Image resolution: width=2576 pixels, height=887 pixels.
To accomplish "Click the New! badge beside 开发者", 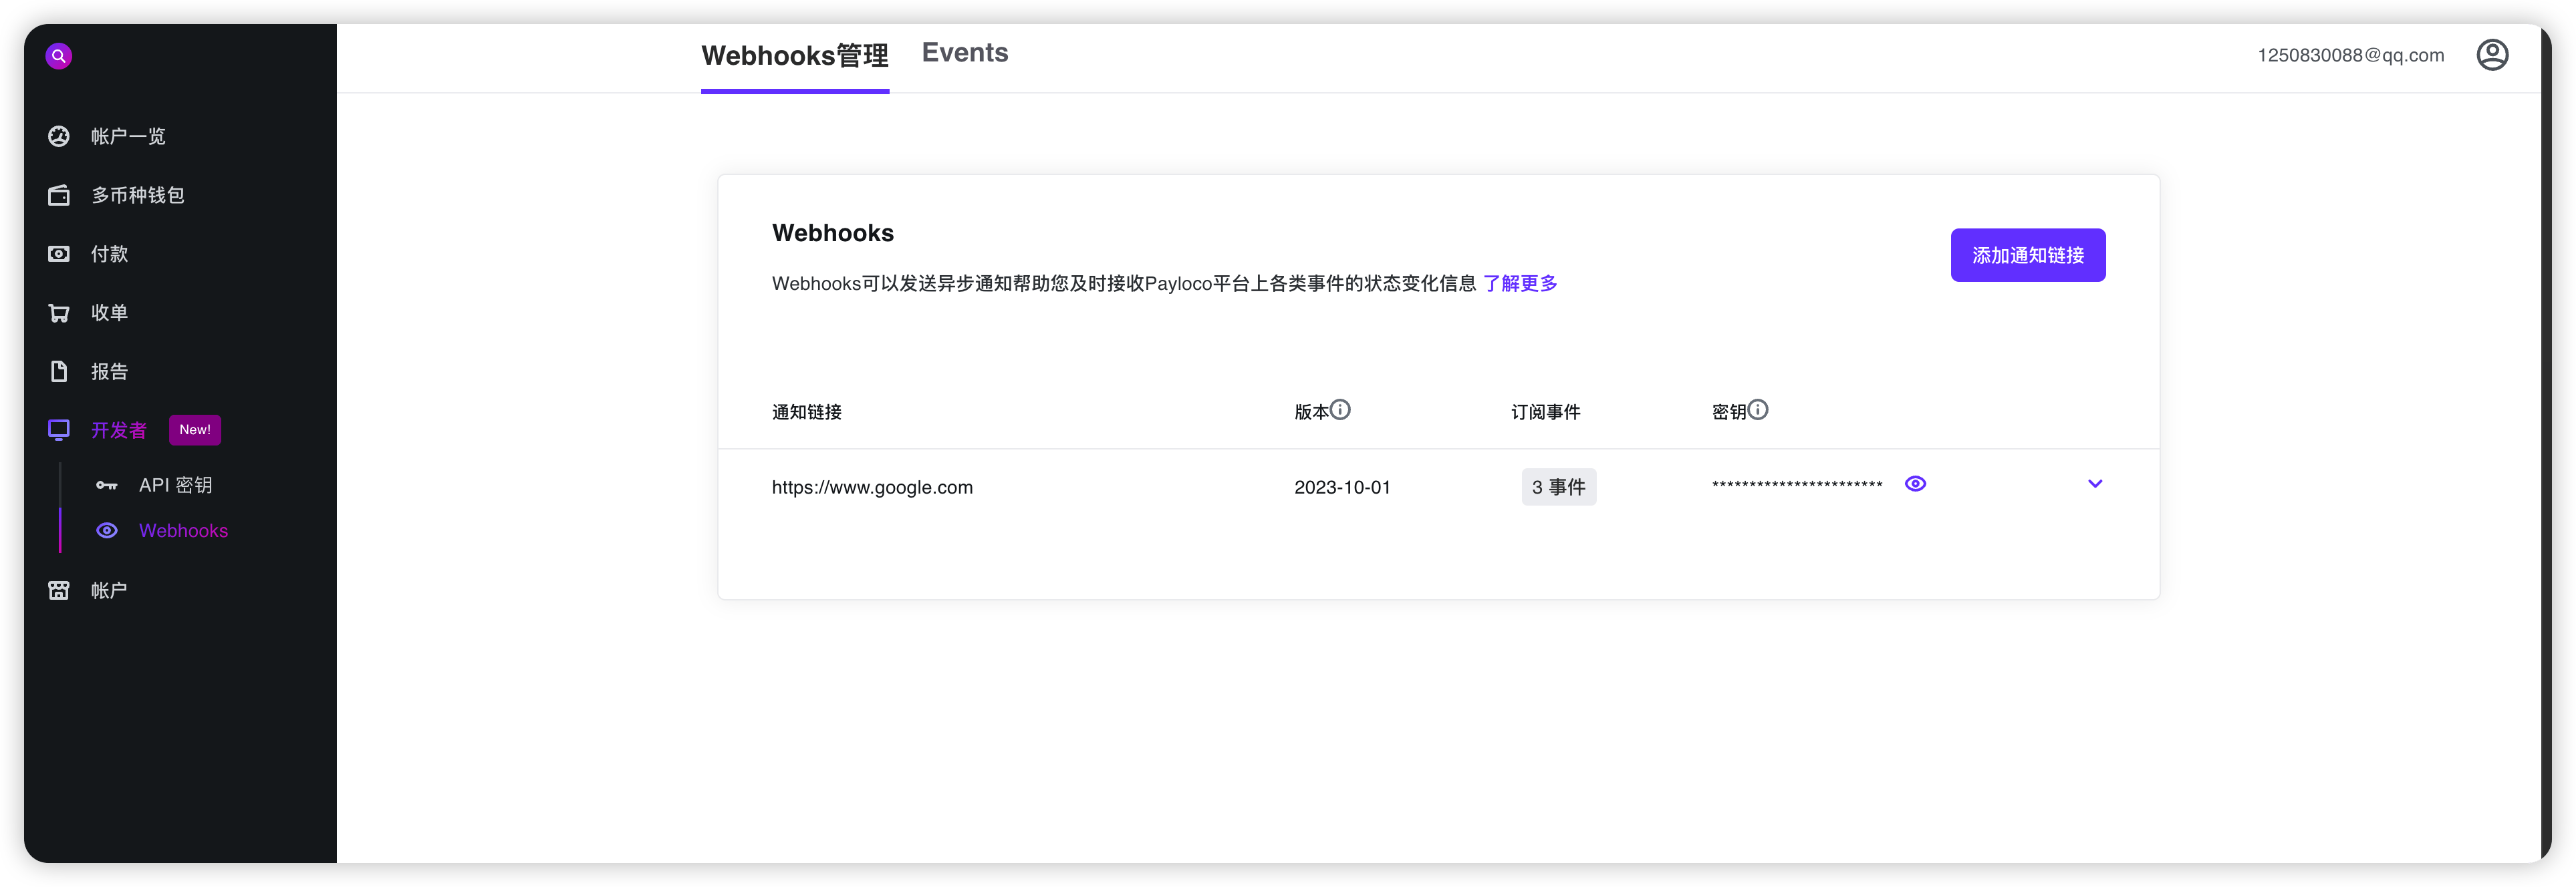I will pyautogui.click(x=195, y=429).
